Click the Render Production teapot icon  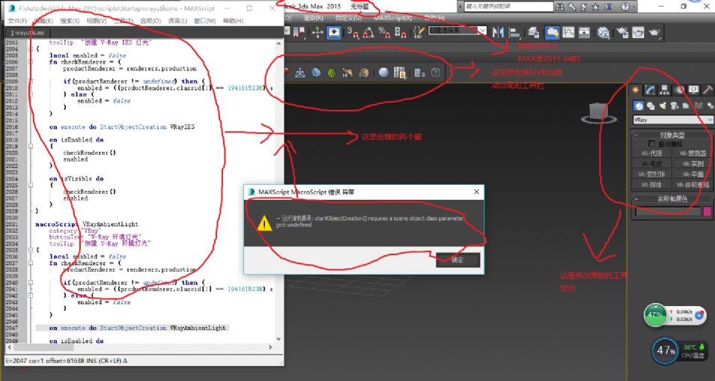pyautogui.click(x=654, y=32)
